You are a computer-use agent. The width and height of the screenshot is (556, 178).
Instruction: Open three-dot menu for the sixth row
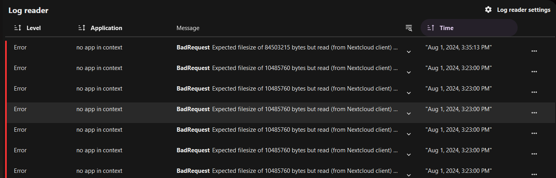coord(534,154)
